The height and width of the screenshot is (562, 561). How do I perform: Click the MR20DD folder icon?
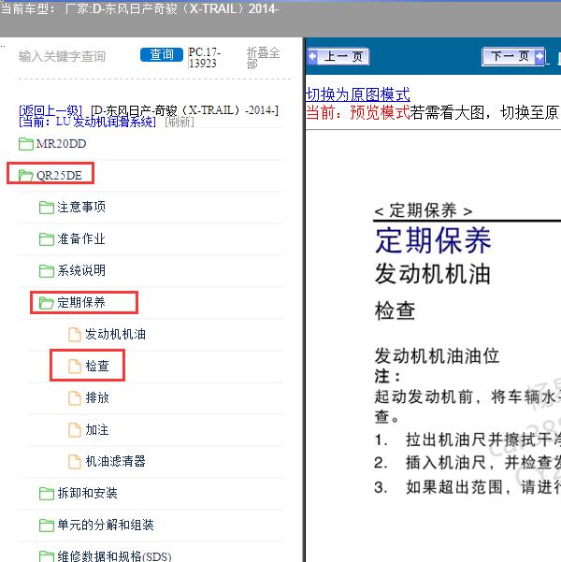(26, 144)
